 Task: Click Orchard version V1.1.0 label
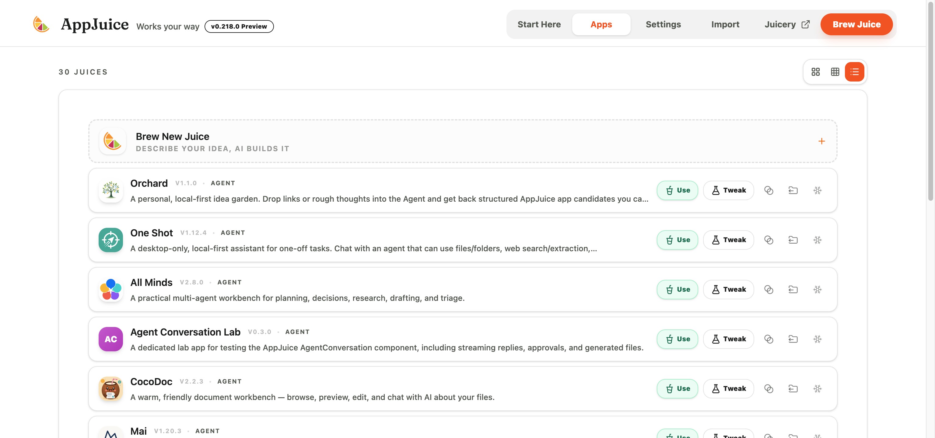[186, 183]
